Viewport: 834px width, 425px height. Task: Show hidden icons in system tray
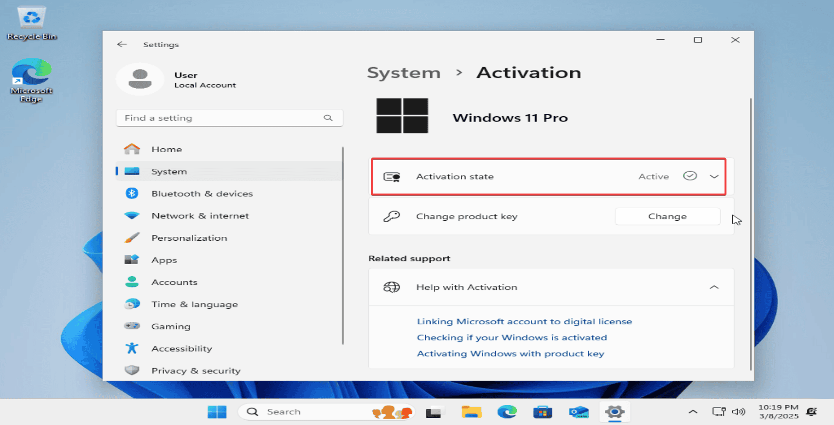point(693,412)
